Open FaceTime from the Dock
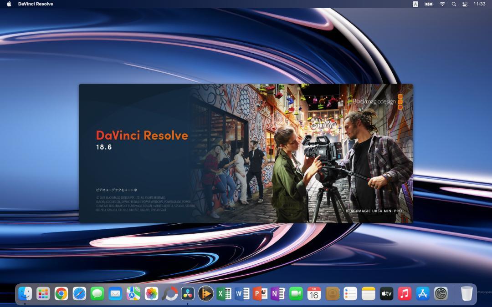This screenshot has height=307, width=492. coord(296,294)
